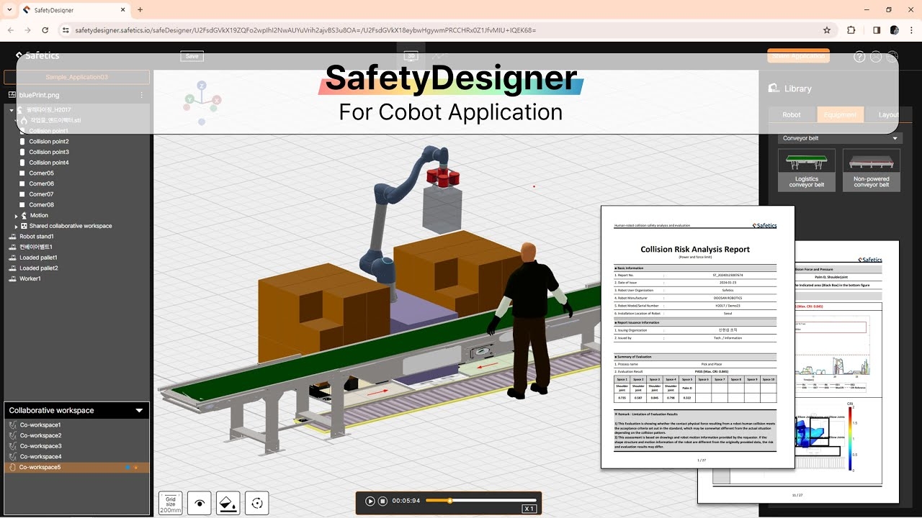This screenshot has height=518, width=922.
Task: Go back with the browser back arrow
Action: click(11, 30)
